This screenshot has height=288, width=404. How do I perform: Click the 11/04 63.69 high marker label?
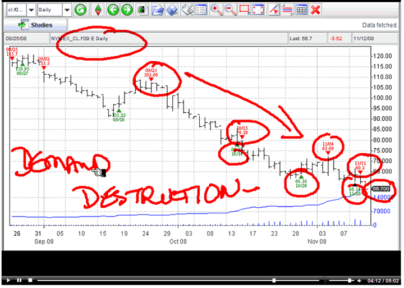point(328,146)
